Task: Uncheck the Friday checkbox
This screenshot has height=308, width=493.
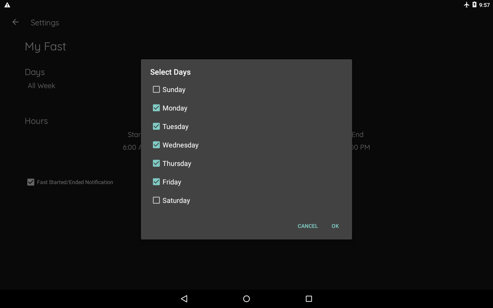Action: click(x=156, y=182)
